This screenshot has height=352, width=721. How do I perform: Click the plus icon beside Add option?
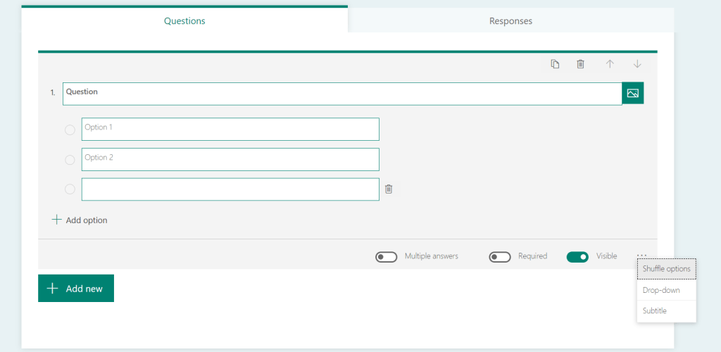[x=56, y=220]
